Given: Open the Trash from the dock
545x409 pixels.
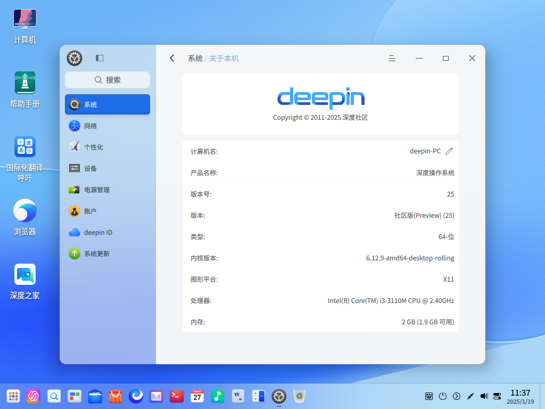Looking at the screenshot, I should click(x=300, y=396).
